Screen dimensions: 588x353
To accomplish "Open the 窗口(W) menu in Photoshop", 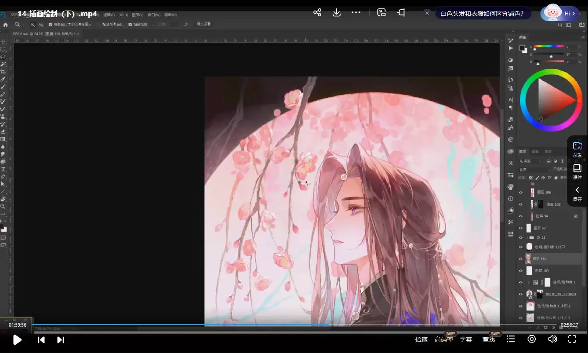I will [x=154, y=15].
